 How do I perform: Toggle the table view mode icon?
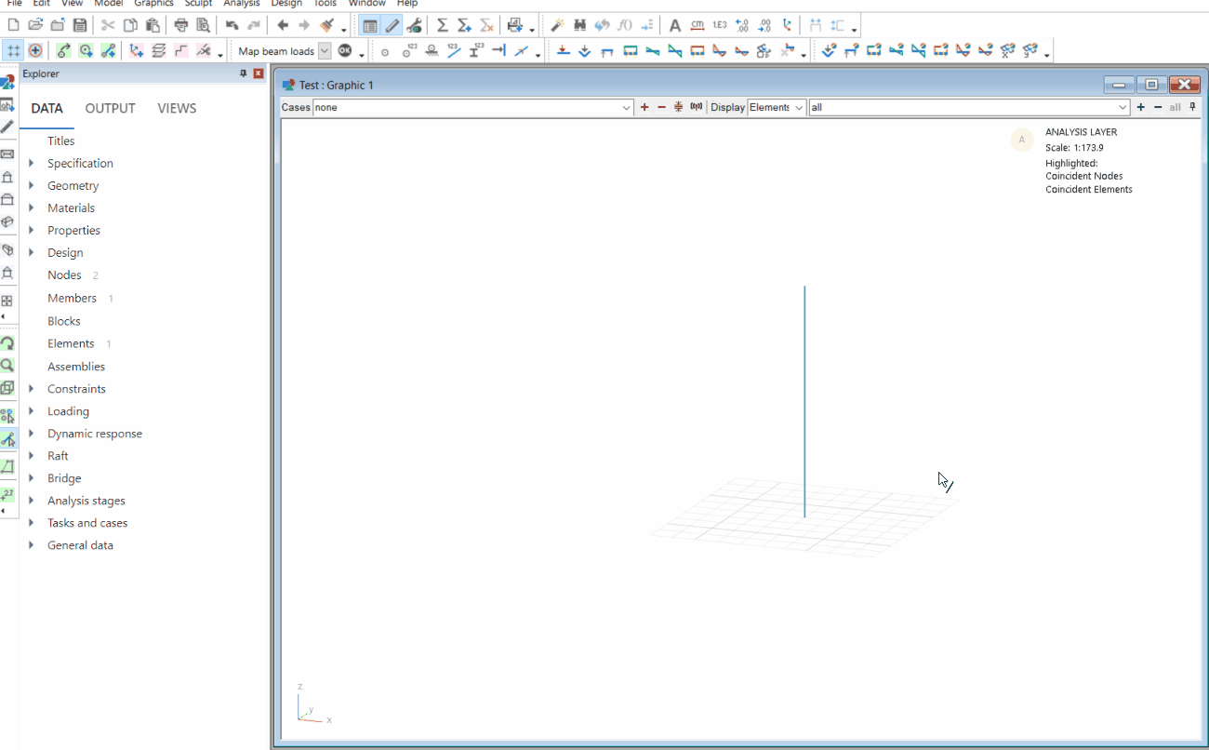tap(369, 25)
